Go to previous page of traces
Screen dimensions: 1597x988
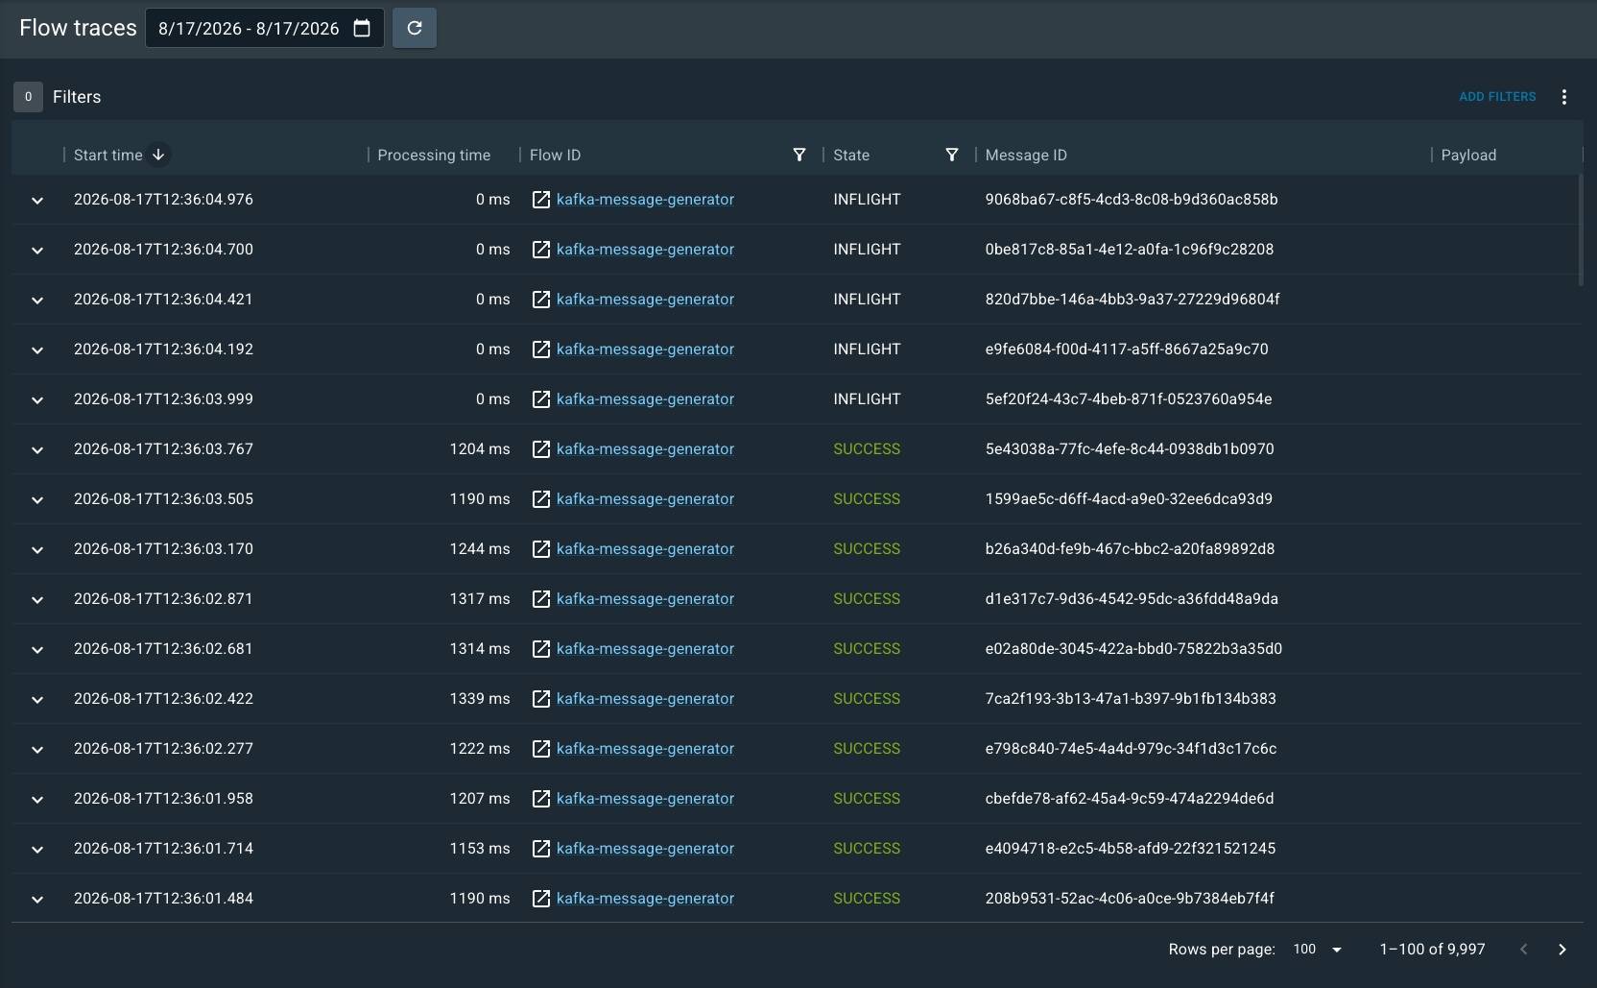pyautogui.click(x=1524, y=950)
